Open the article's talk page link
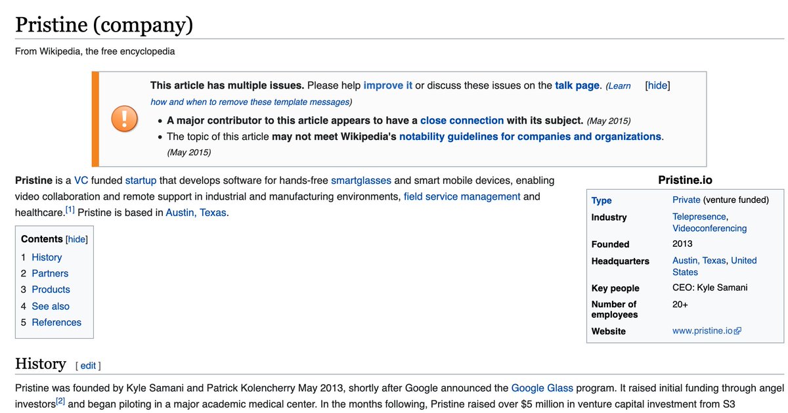The width and height of the screenshot is (788, 413). coord(577,85)
